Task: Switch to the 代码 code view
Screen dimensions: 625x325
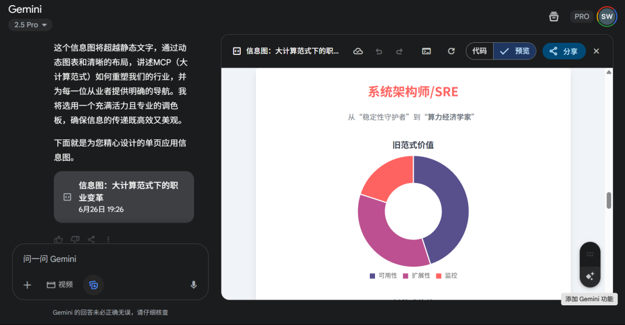Action: (479, 51)
